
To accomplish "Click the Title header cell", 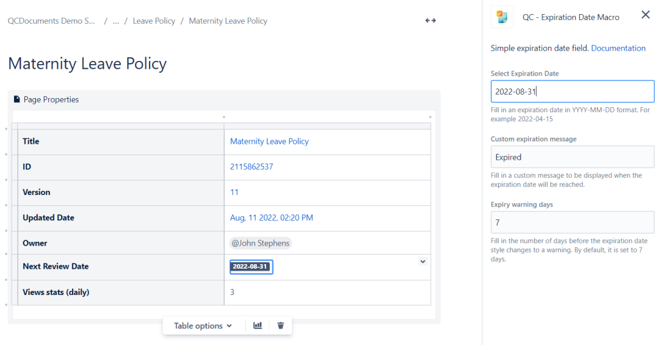I will (121, 142).
